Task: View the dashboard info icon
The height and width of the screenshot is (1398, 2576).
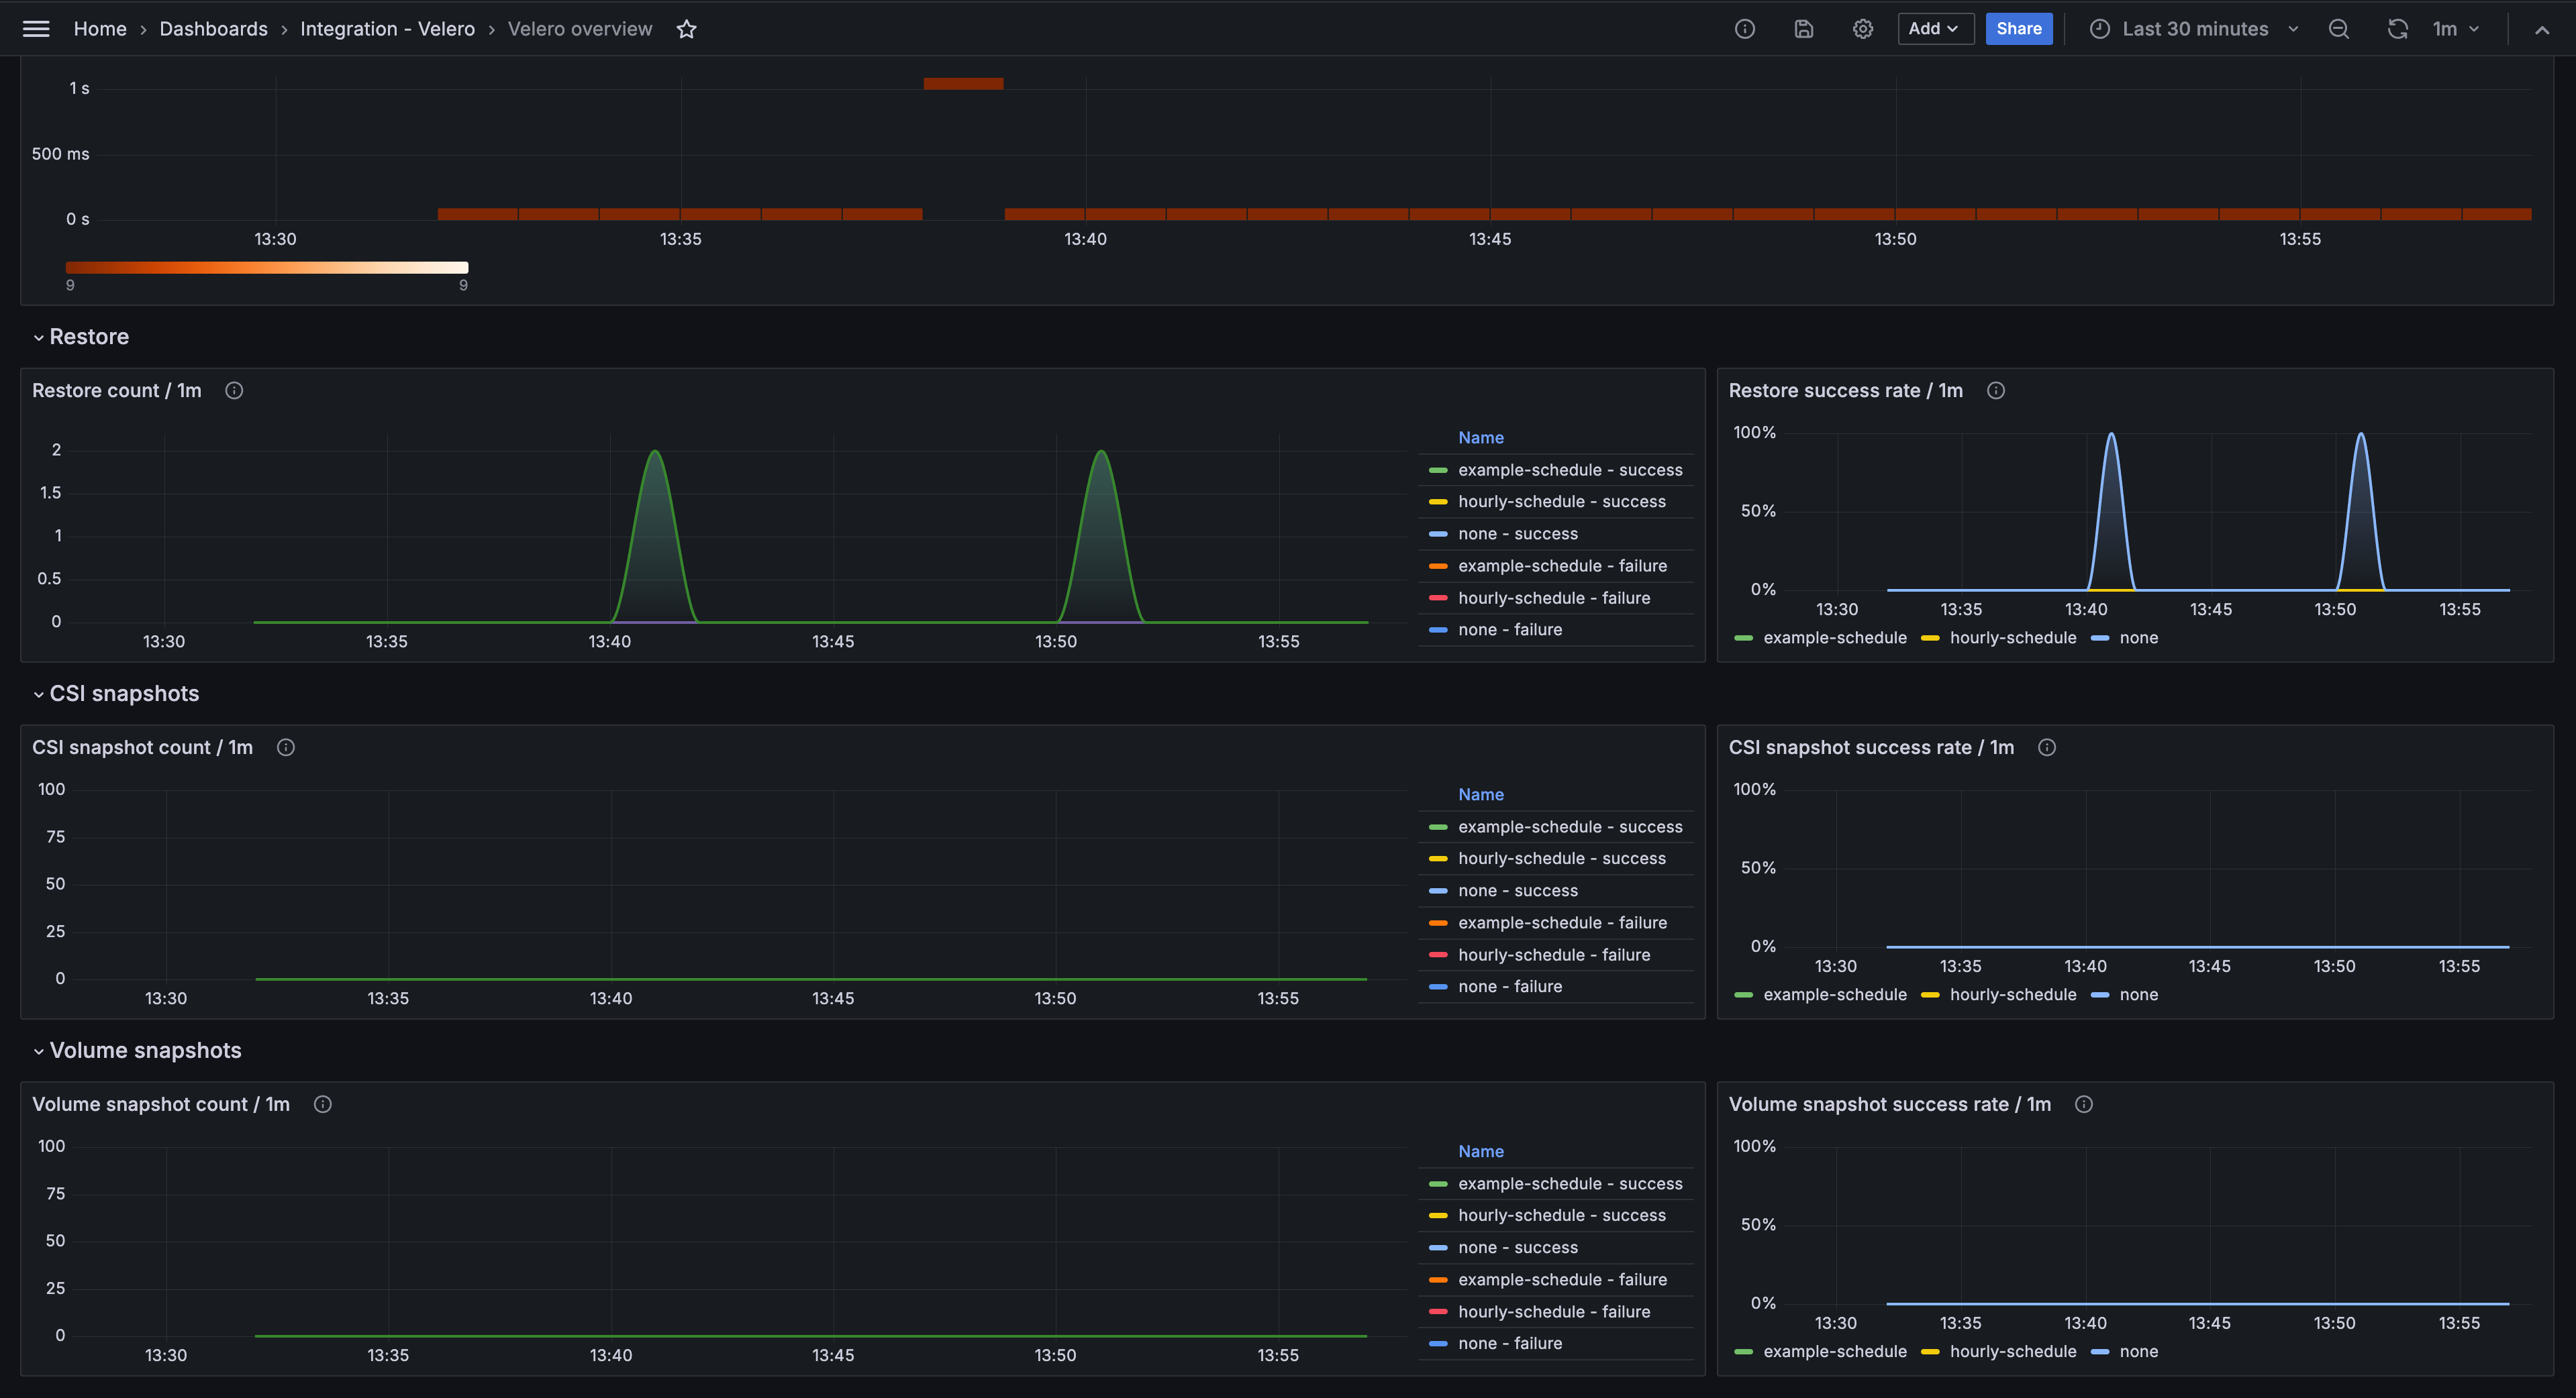Action: pyautogui.click(x=1745, y=28)
